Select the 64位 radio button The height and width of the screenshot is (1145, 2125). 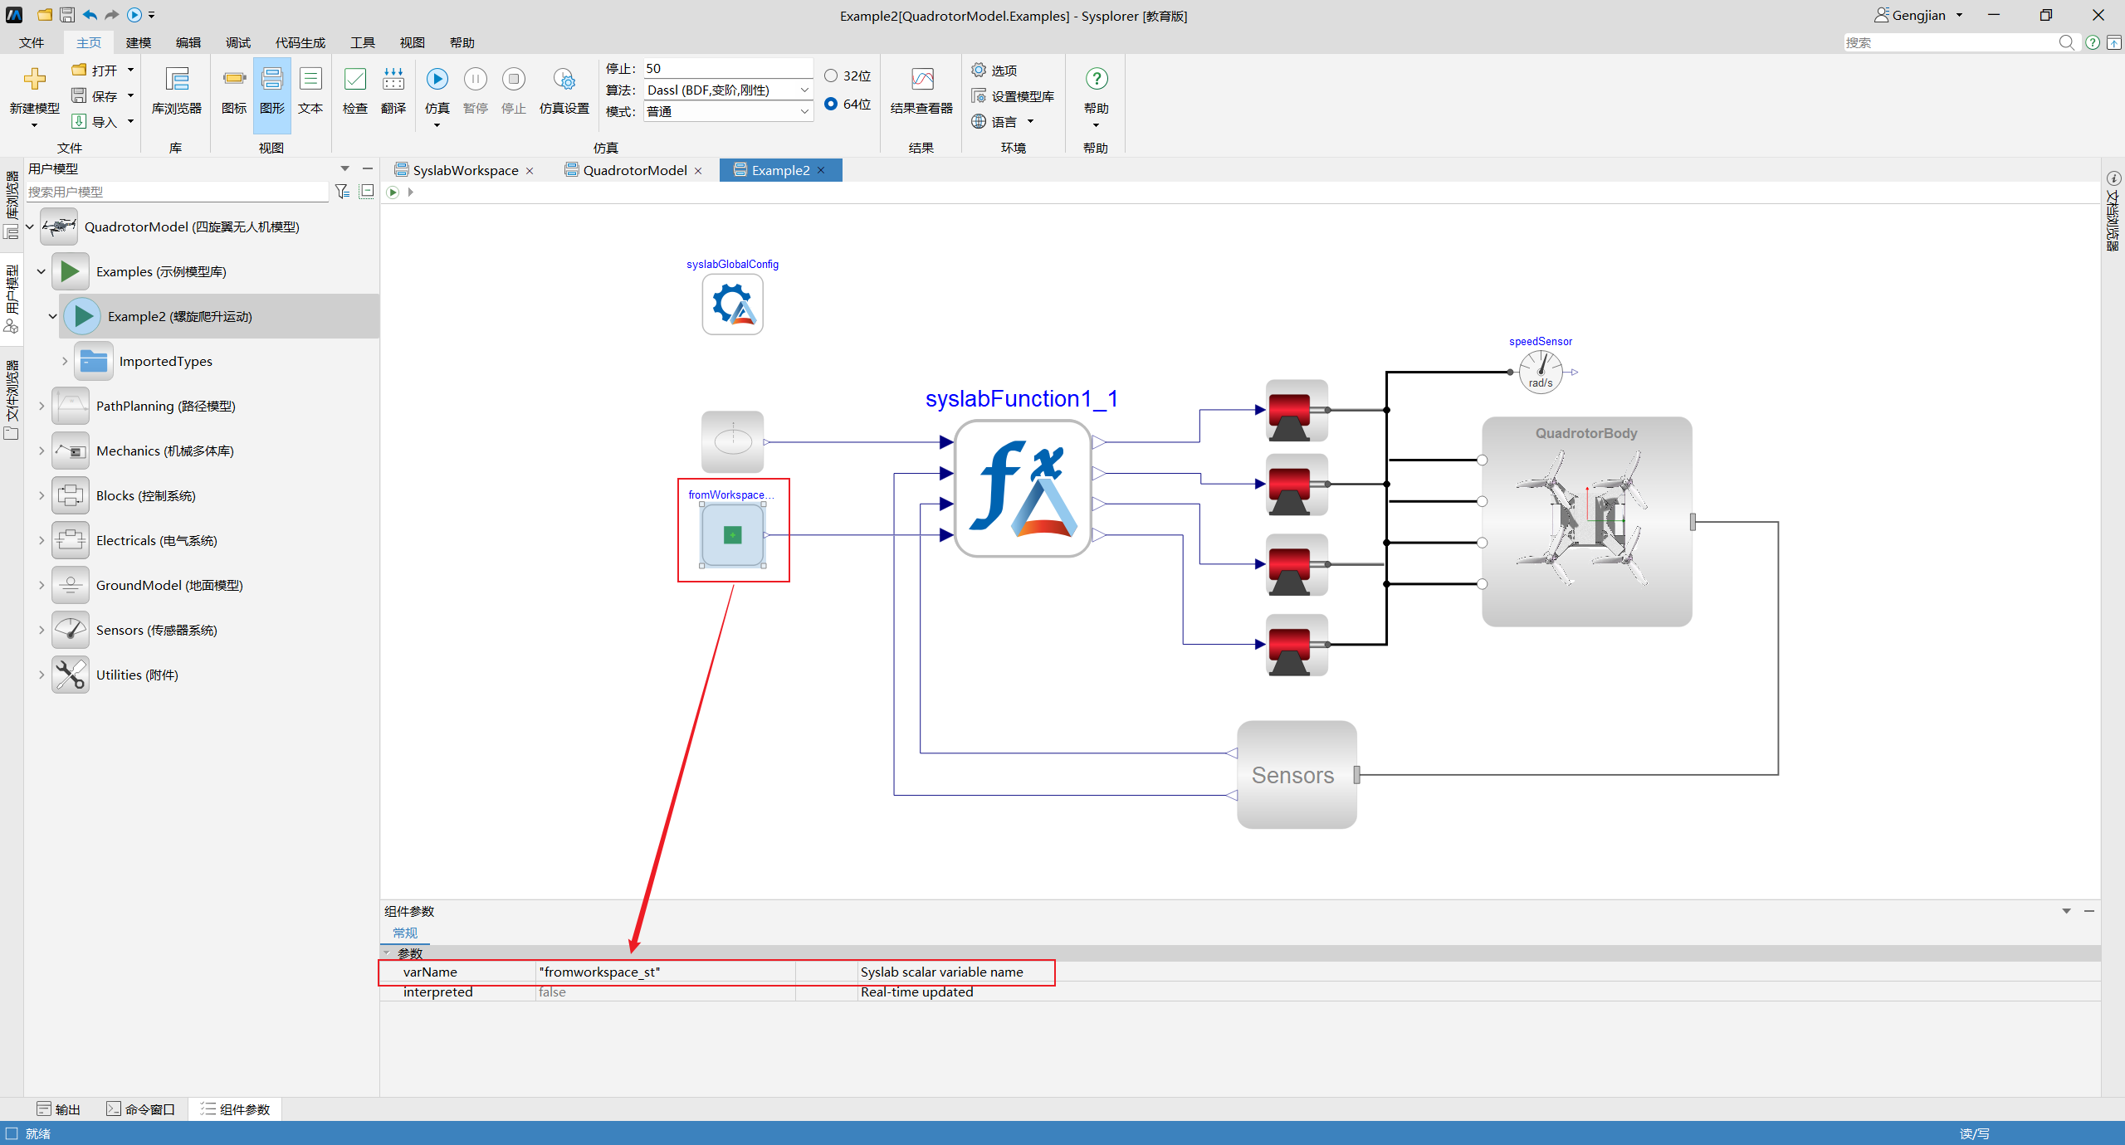point(831,104)
